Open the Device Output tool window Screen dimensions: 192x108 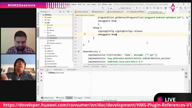[x=47, y=98]
